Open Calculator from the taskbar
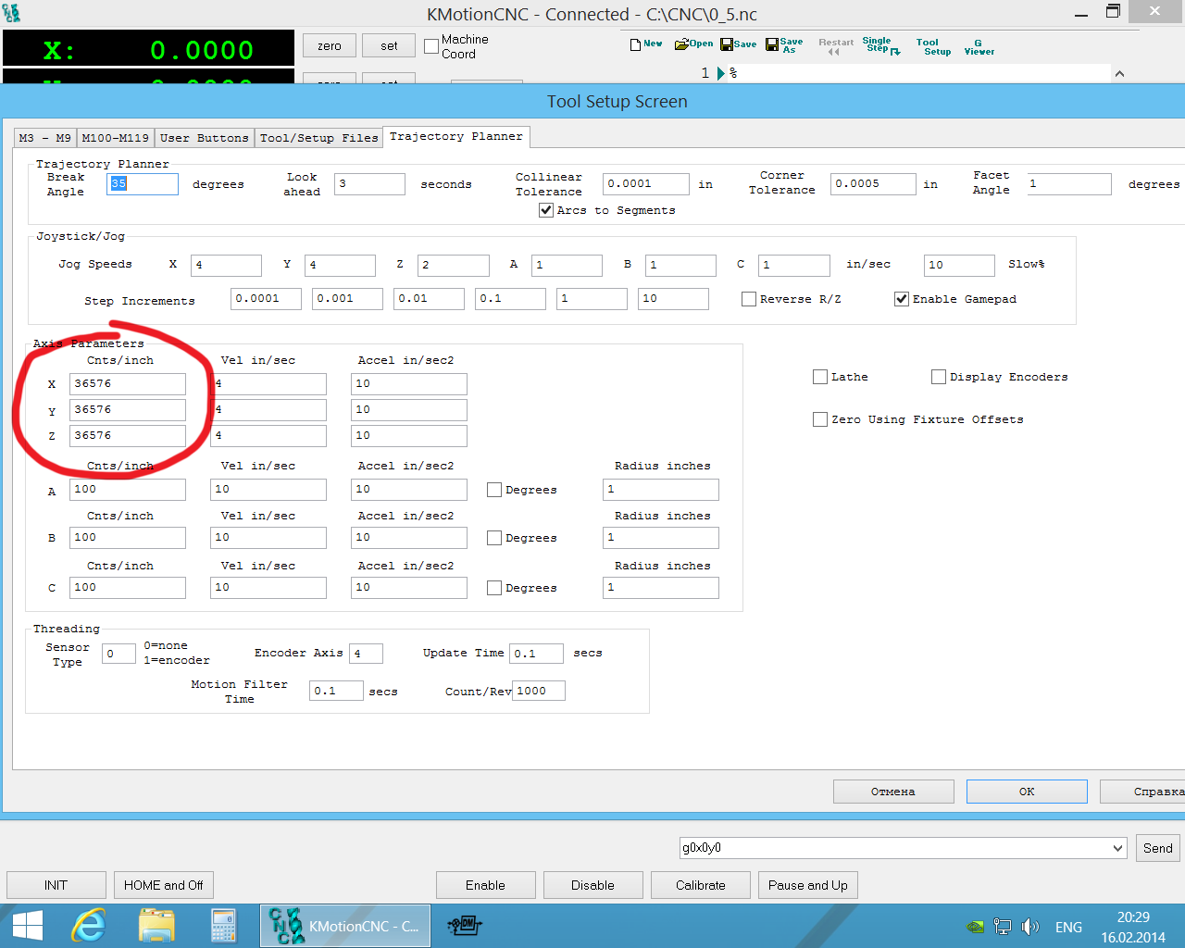The image size is (1185, 948). (223, 926)
